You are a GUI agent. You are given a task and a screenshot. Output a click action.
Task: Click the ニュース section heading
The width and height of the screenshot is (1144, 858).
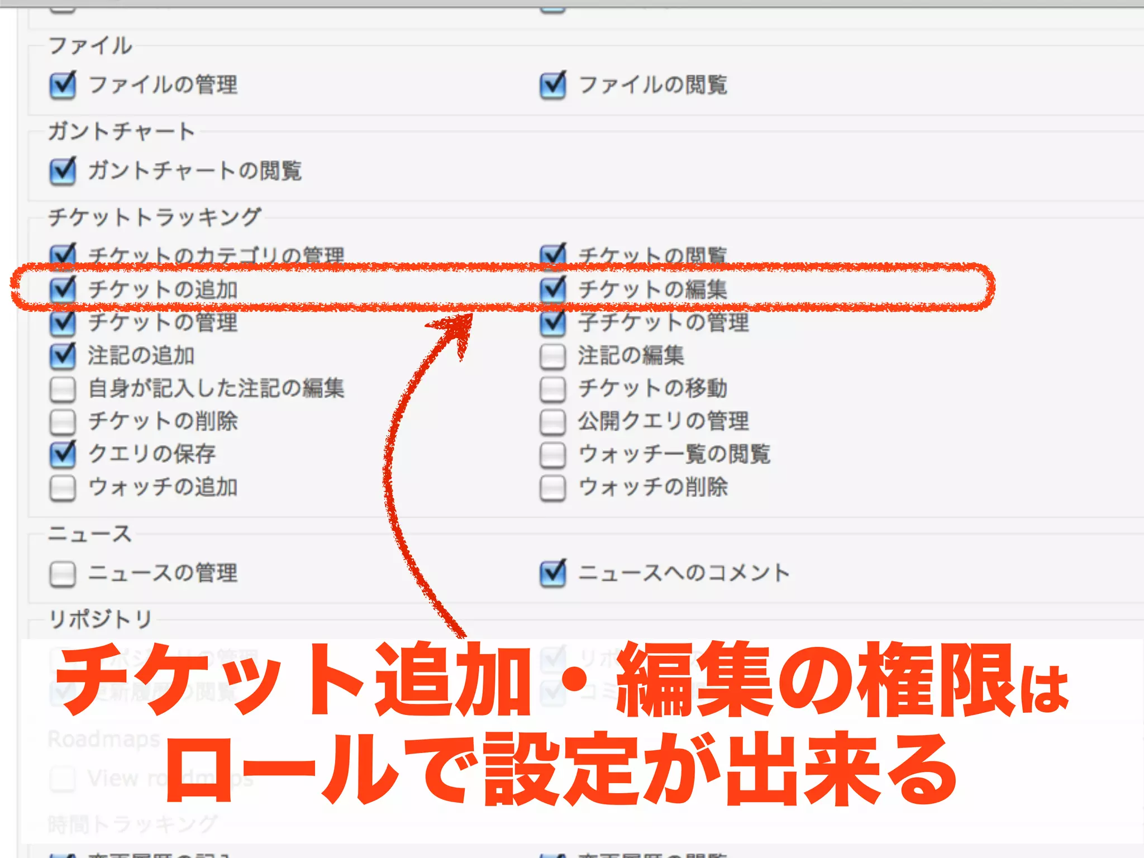90,533
